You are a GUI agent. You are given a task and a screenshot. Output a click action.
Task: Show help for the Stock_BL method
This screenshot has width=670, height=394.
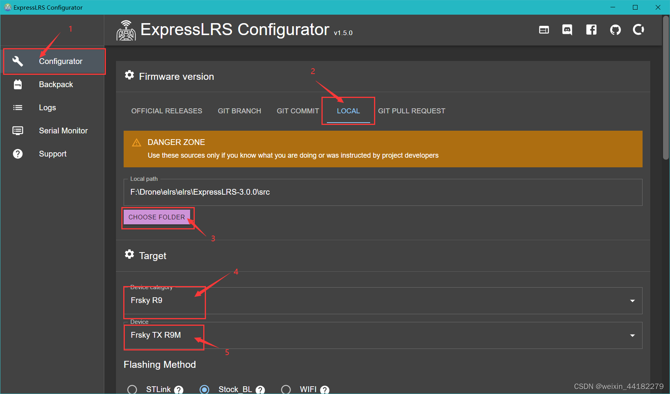[x=260, y=390]
